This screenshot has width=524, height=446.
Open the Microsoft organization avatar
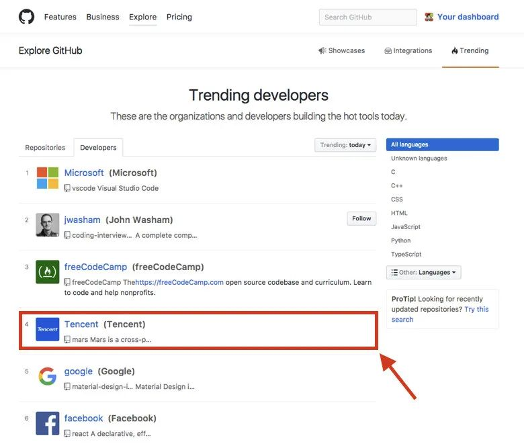click(48, 178)
